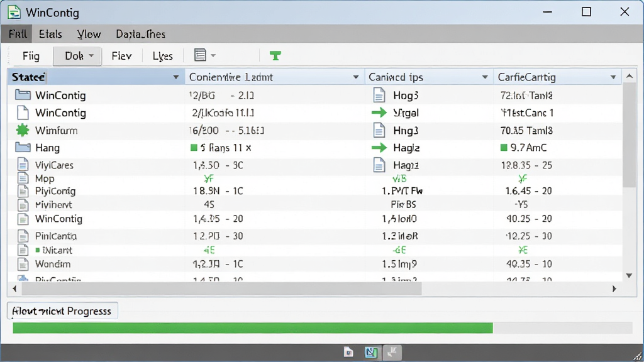
Task: Click first document icon in bottom bar
Action: point(348,352)
